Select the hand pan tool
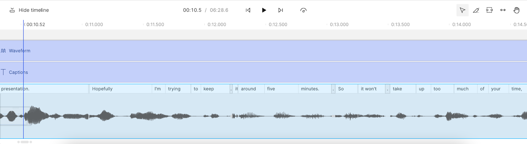Screen dimensions: 527x144 click(516, 10)
